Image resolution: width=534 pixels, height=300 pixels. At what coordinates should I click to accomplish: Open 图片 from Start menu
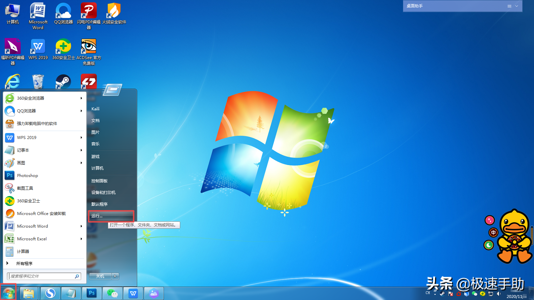(x=111, y=132)
